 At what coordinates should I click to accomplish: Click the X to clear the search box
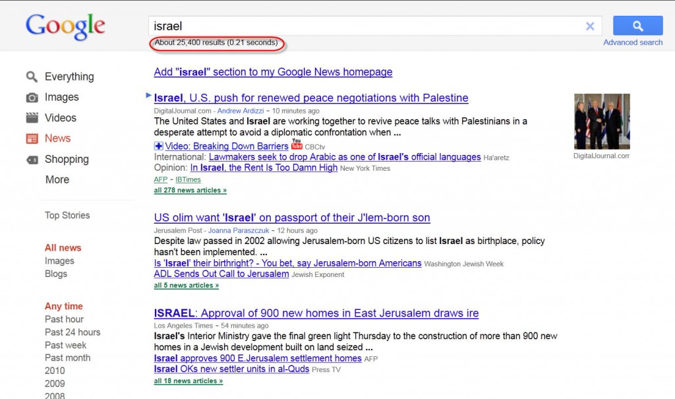(590, 25)
